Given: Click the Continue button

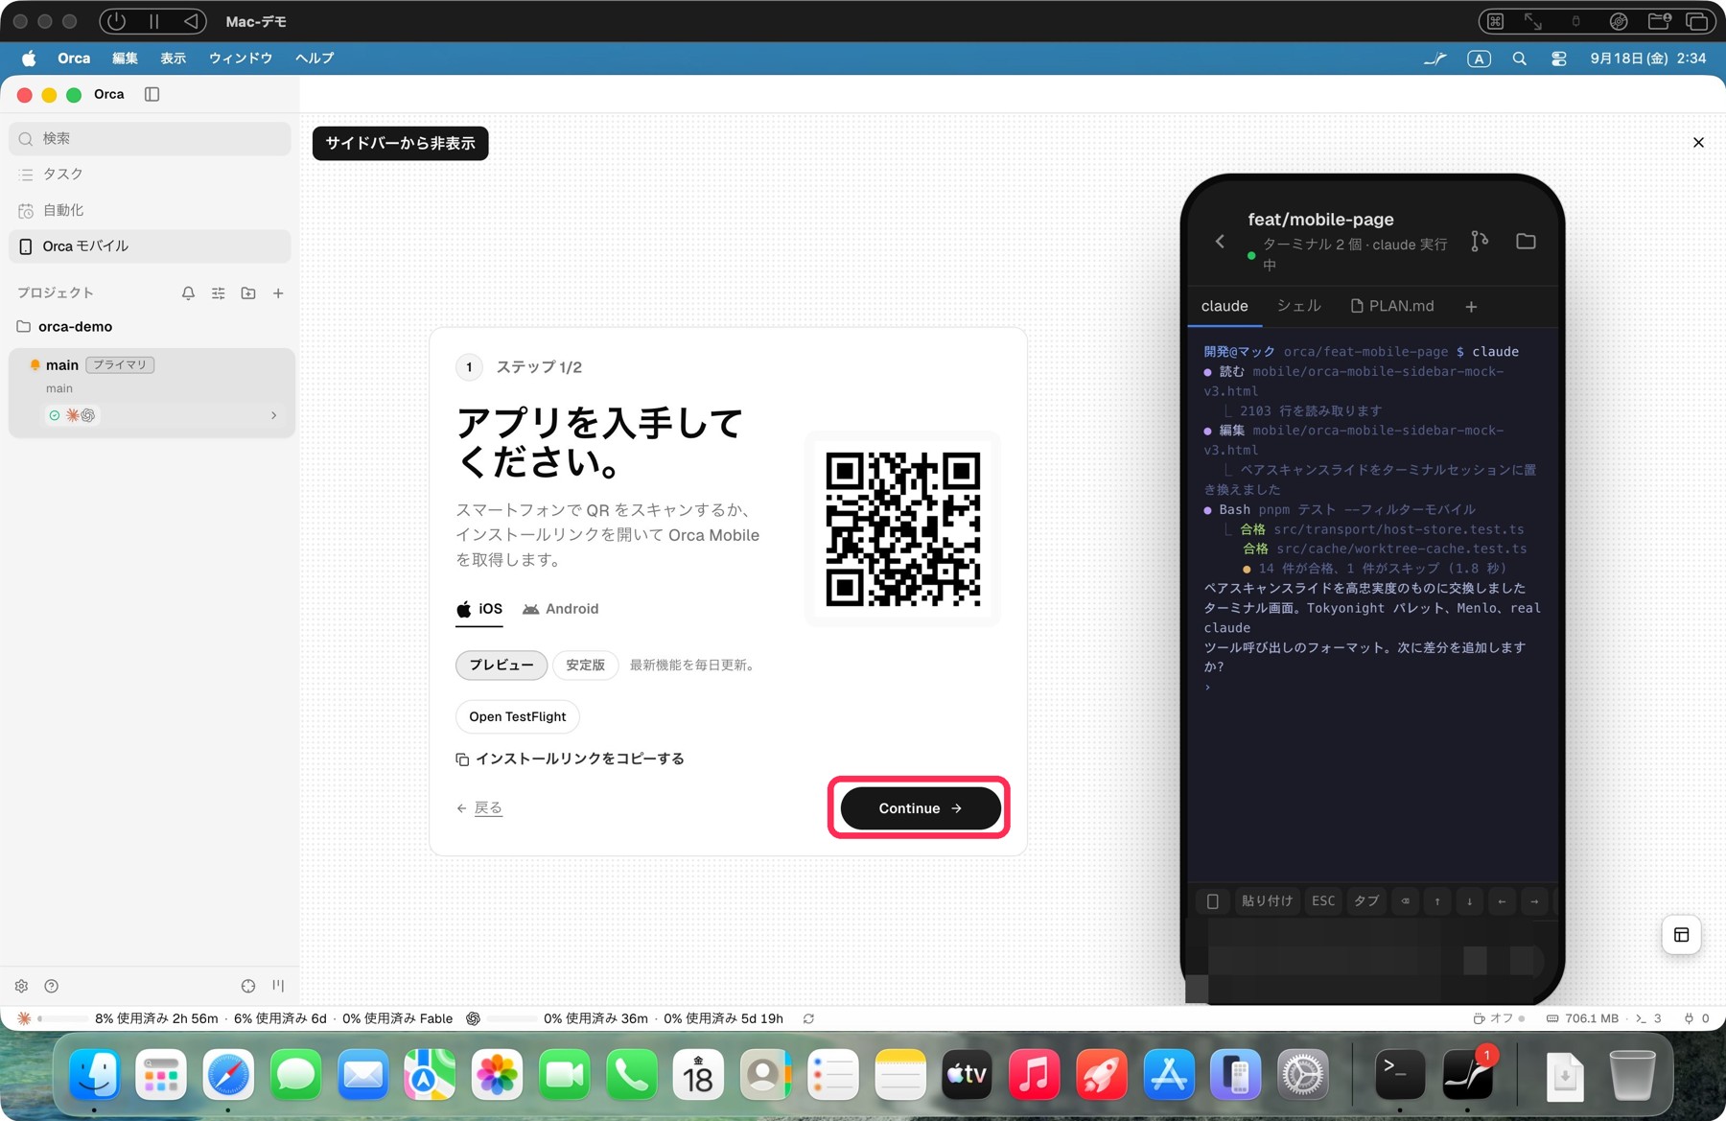Looking at the screenshot, I should pyautogui.click(x=920, y=808).
